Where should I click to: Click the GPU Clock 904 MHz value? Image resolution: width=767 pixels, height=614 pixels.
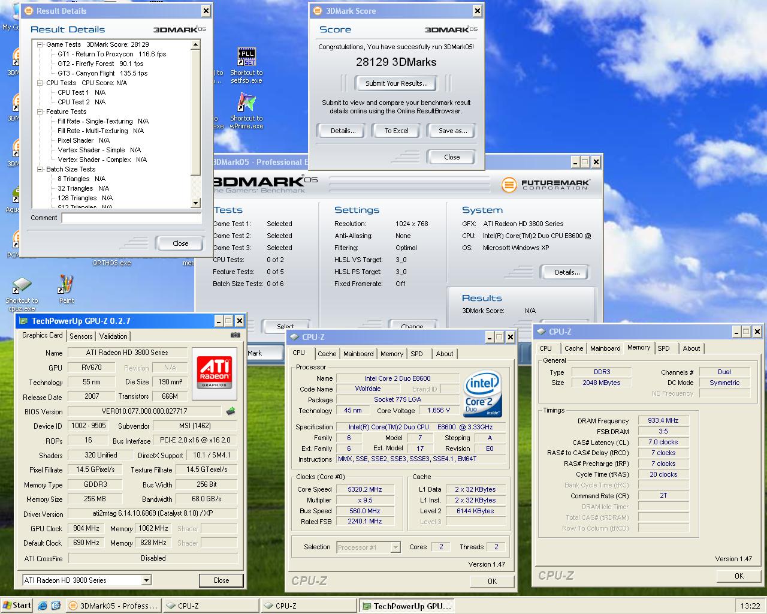tap(86, 528)
